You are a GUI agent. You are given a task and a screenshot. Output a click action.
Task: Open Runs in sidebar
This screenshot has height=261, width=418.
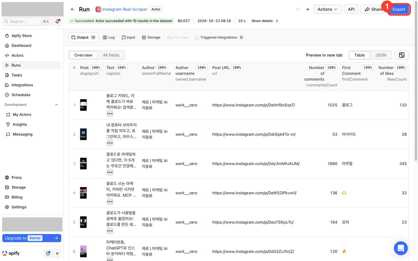click(x=32, y=65)
